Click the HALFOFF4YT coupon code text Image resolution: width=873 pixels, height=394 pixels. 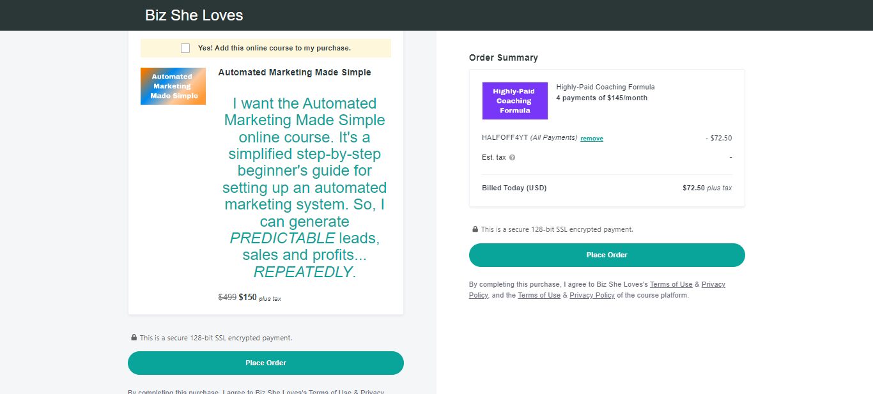[x=505, y=138]
